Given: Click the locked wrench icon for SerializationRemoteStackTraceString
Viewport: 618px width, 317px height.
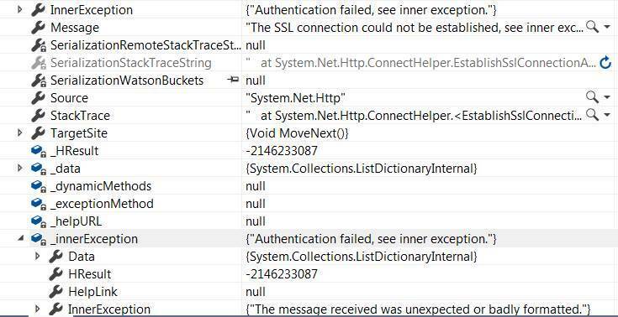Looking at the screenshot, I should tap(38, 44).
